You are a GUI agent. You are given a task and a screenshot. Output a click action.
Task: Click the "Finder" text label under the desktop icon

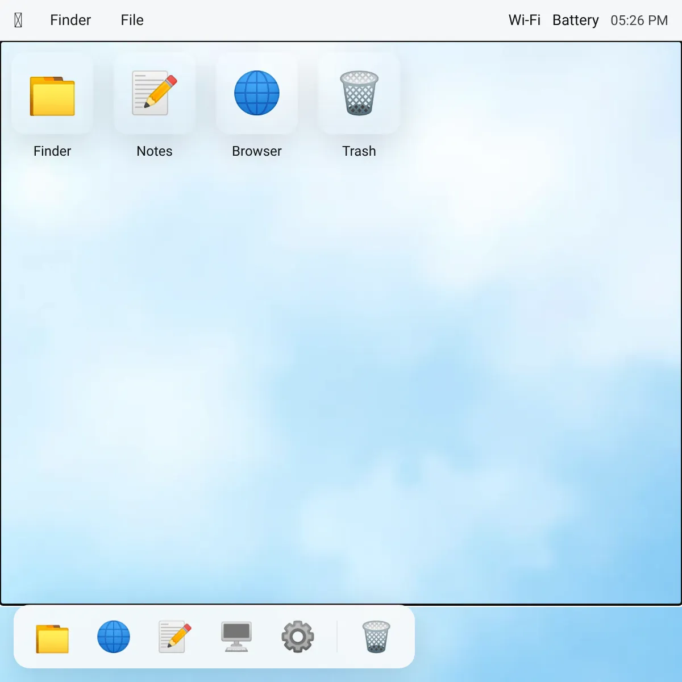(x=52, y=151)
